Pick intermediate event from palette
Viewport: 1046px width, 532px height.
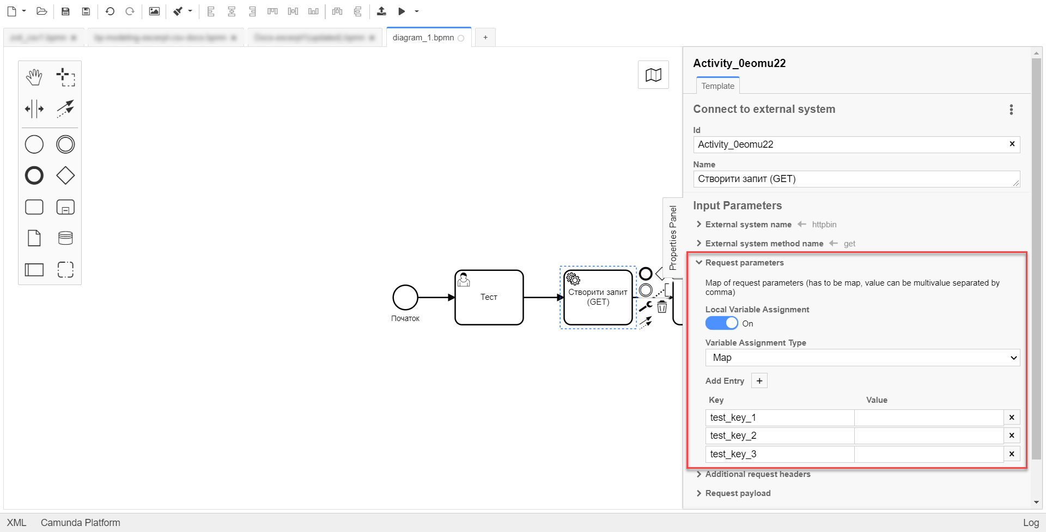point(65,144)
